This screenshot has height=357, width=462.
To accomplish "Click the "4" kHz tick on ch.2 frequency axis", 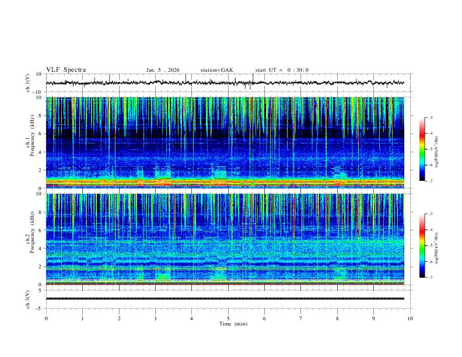I will point(41,249).
